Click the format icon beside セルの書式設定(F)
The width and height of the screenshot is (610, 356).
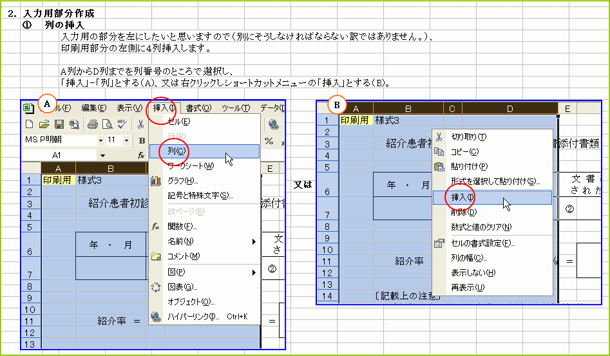(x=439, y=243)
